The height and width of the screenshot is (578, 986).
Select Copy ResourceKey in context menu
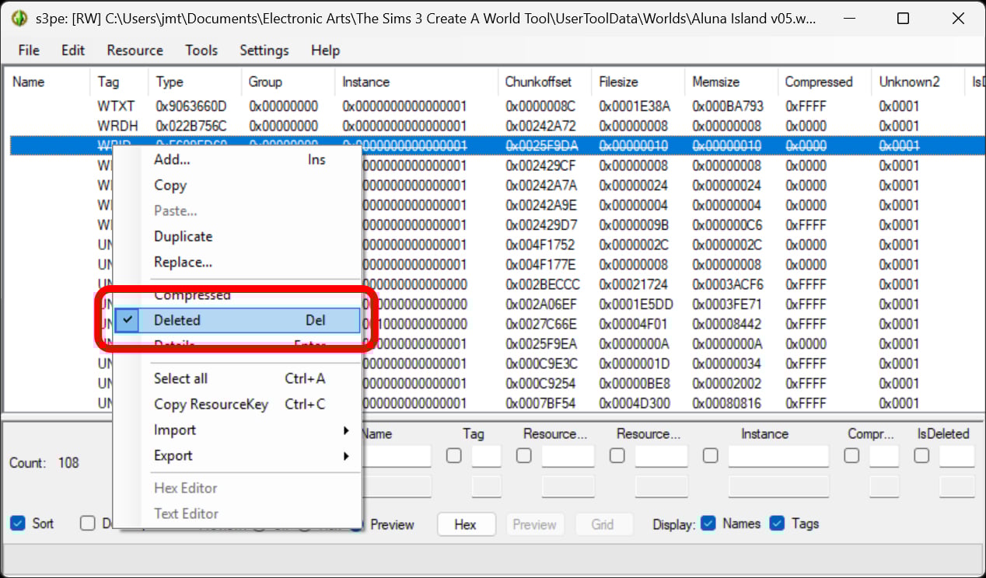pyautogui.click(x=211, y=404)
